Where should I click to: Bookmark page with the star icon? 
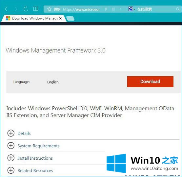(x=49, y=9)
